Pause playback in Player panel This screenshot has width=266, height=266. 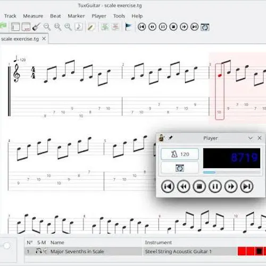pyautogui.click(x=215, y=186)
